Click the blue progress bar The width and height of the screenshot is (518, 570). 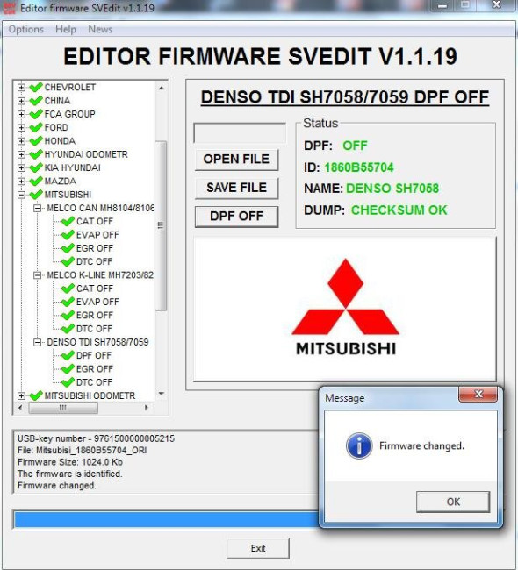[x=166, y=519]
